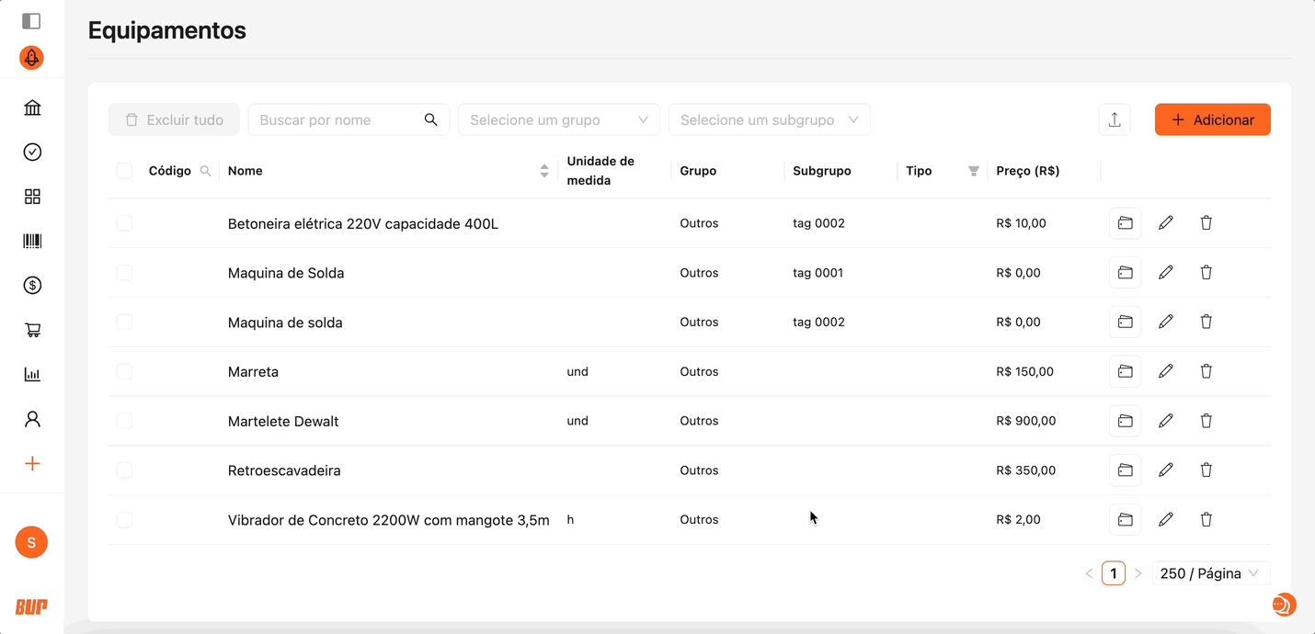Sort table by the Nome column header
1315x634 pixels.
pos(544,171)
